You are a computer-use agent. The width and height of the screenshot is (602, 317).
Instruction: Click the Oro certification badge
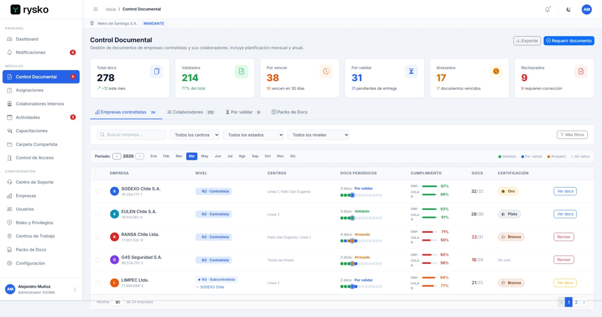[x=508, y=191]
